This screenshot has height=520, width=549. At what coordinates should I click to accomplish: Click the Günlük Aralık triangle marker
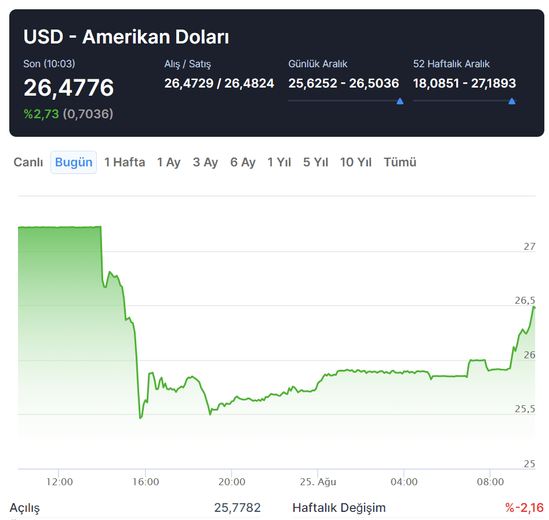(400, 101)
